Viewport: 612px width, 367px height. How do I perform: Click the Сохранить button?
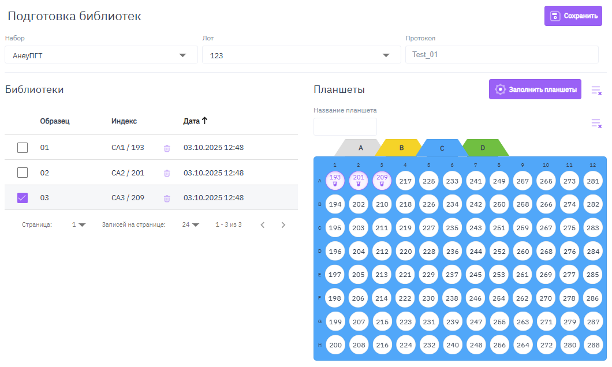click(x=573, y=16)
